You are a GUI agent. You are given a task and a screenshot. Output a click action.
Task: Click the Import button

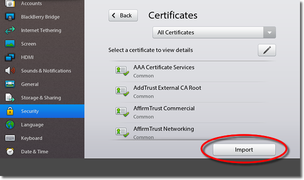tap(244, 149)
